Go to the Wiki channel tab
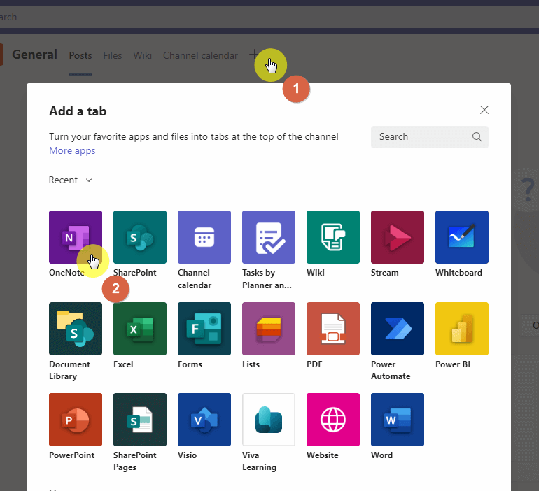 (142, 55)
